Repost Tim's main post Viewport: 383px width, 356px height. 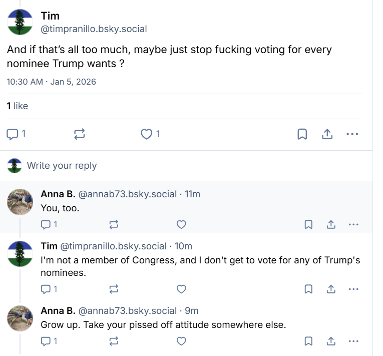point(80,134)
